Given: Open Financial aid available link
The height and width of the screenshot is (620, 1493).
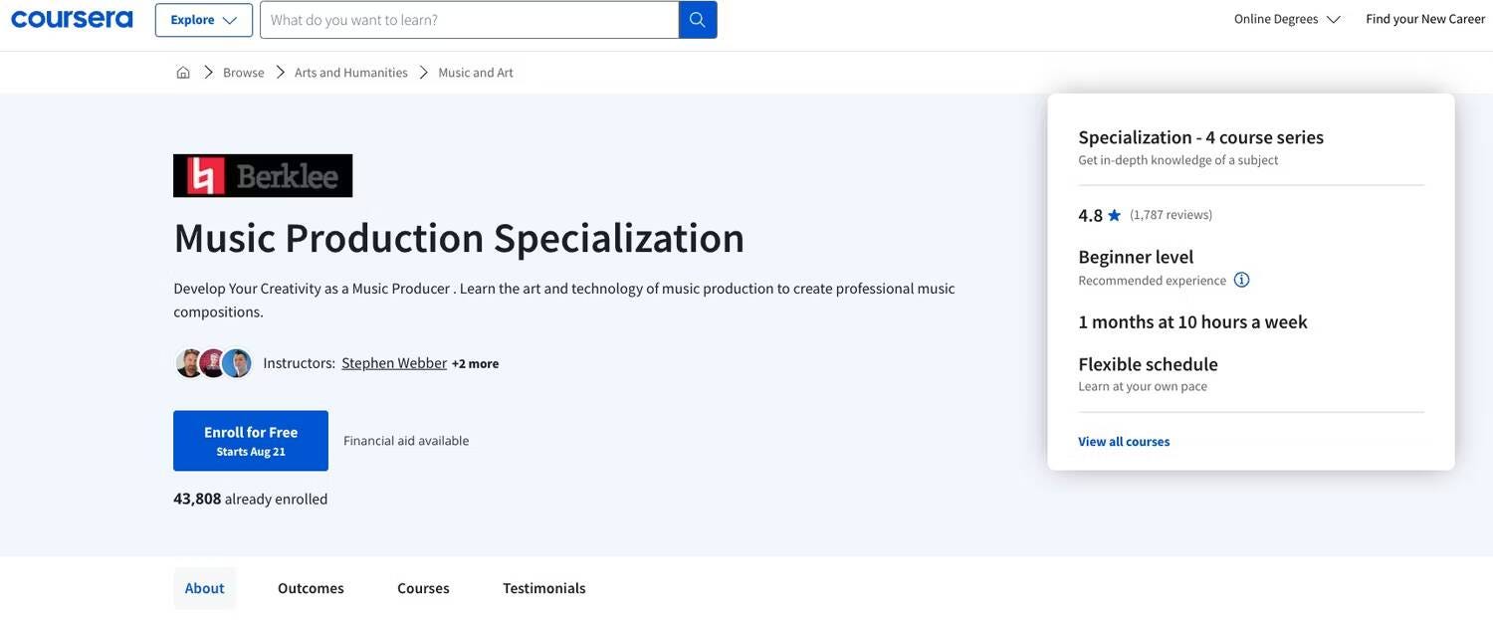Looking at the screenshot, I should (x=406, y=441).
